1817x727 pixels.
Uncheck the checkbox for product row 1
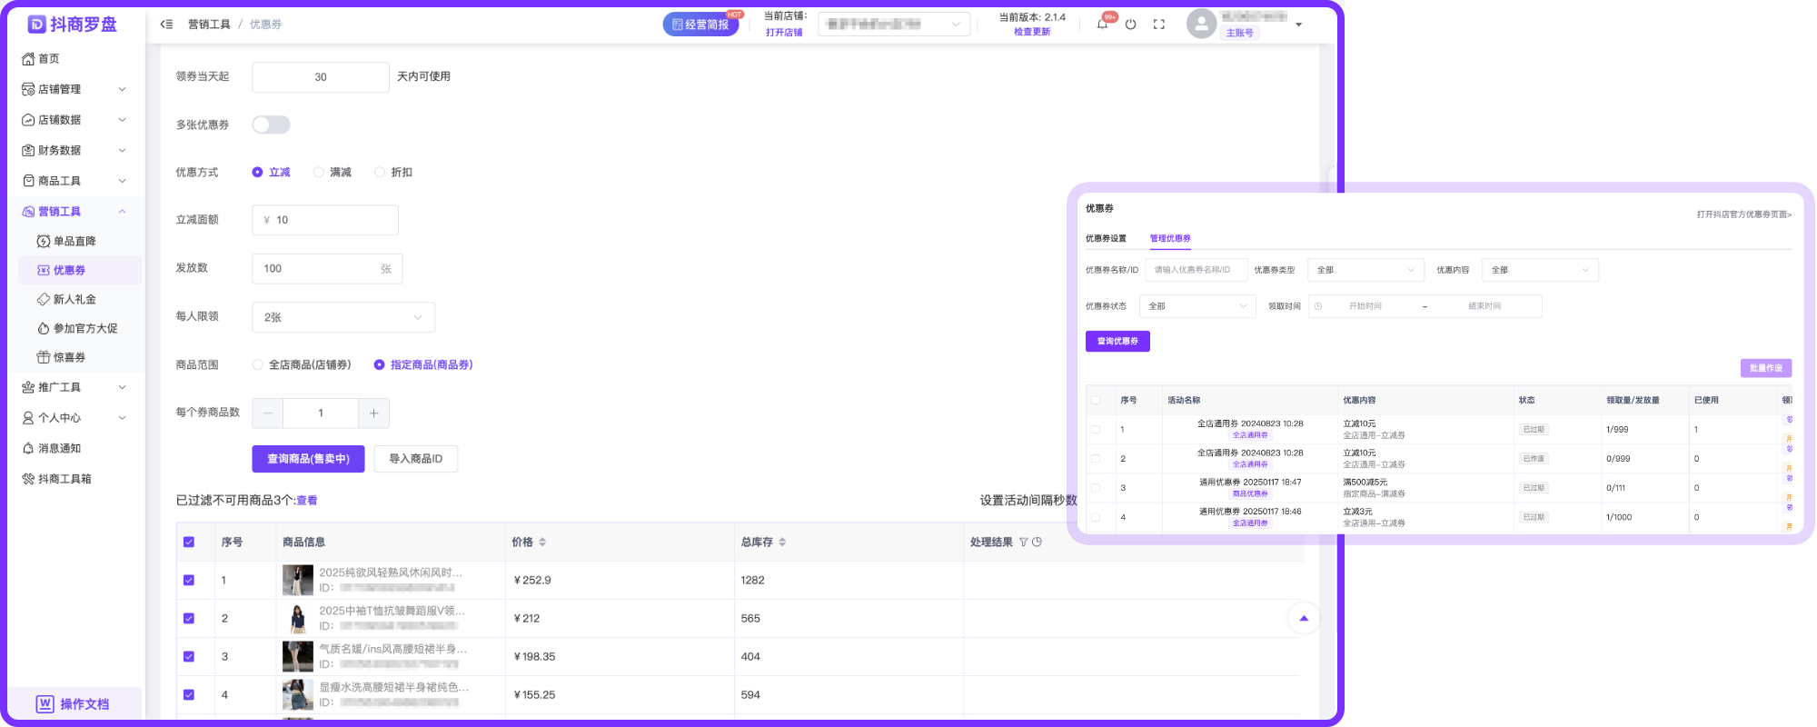click(x=189, y=580)
